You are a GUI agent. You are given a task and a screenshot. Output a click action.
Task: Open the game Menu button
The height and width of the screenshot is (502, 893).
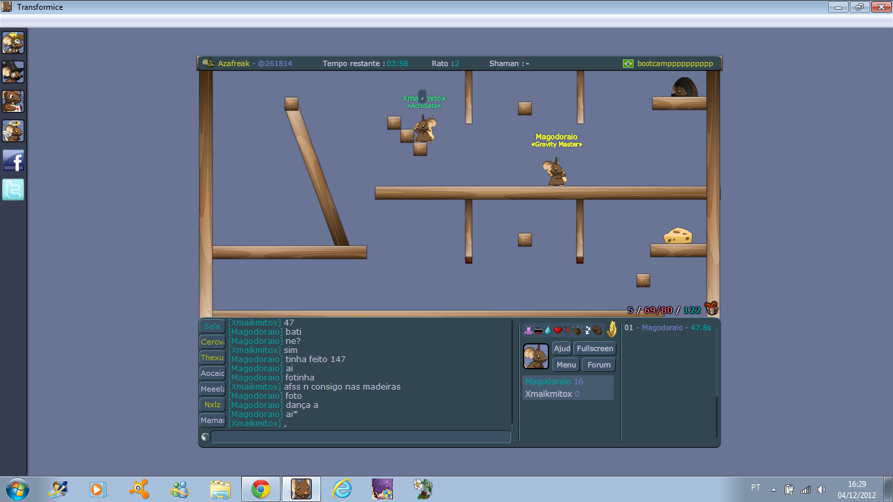566,365
